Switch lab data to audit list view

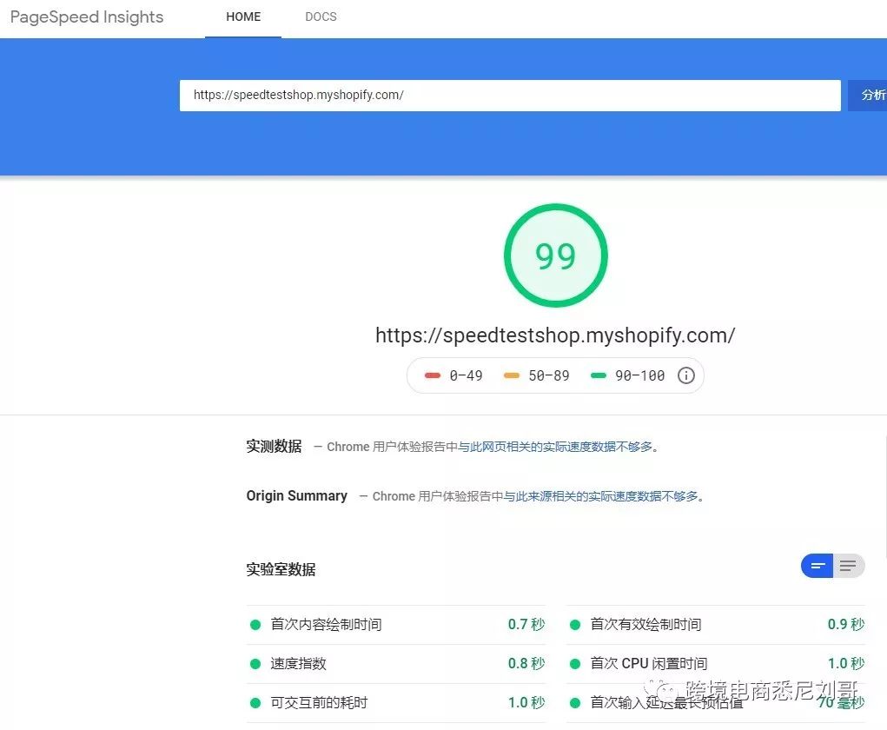point(849,566)
